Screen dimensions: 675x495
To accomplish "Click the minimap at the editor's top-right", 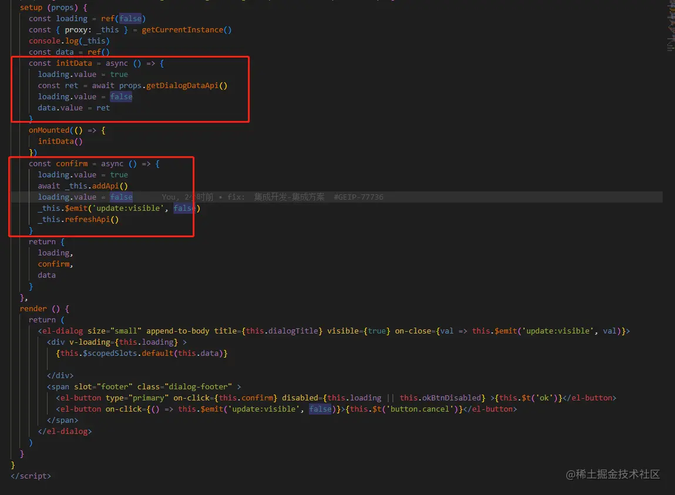I will [671, 26].
